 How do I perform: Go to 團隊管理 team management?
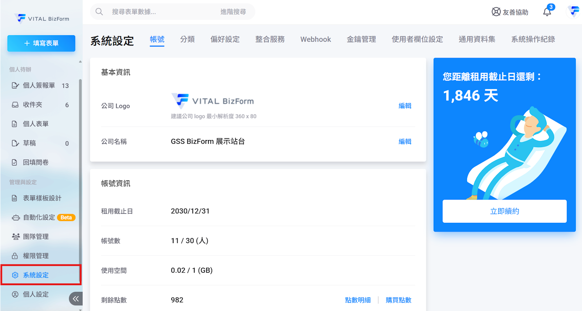(x=36, y=237)
